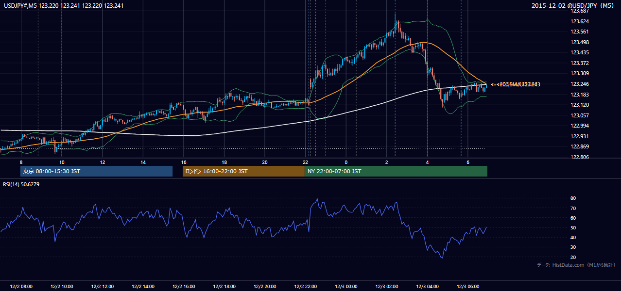621x291 pixels.
Task: Click the bottom time label 12/2 18:00
Action: pyautogui.click(x=224, y=287)
